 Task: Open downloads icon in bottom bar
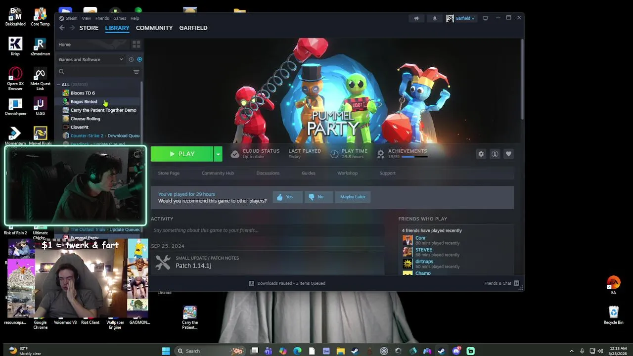(x=251, y=283)
